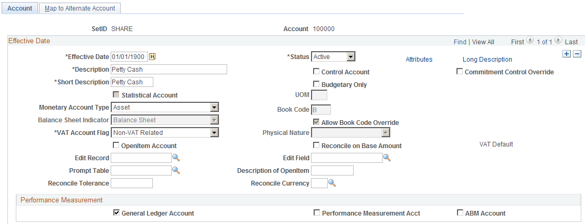Click the View All link
Image resolution: width=585 pixels, height=224 pixels.
(483, 42)
